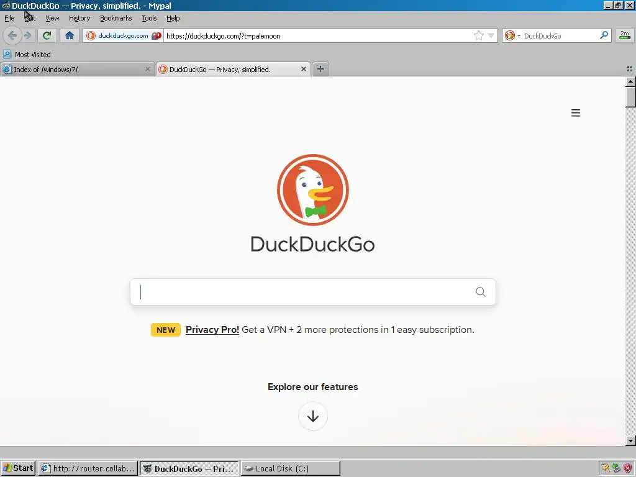Screen dimensions: 636x477
Task: Open the DuckDuckGo hamburger menu
Action: pos(576,113)
